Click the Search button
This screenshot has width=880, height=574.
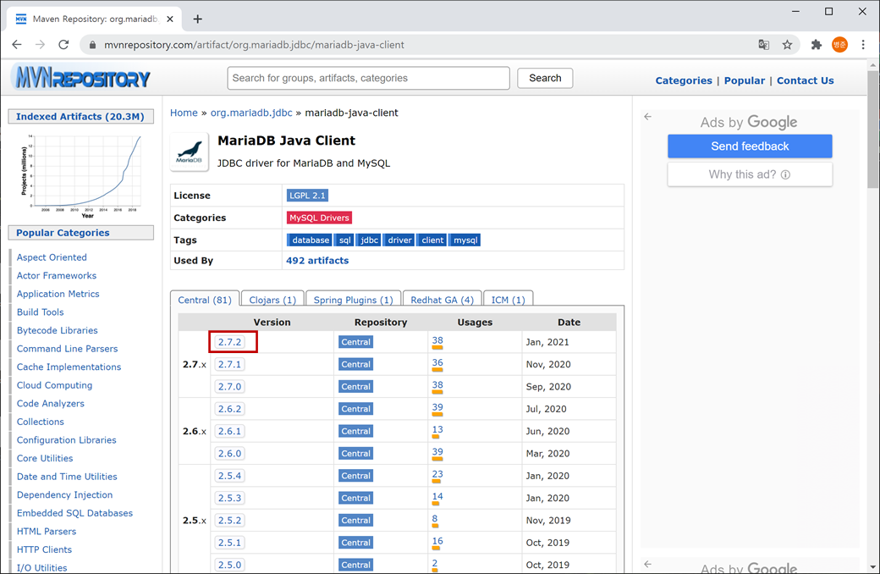545,78
